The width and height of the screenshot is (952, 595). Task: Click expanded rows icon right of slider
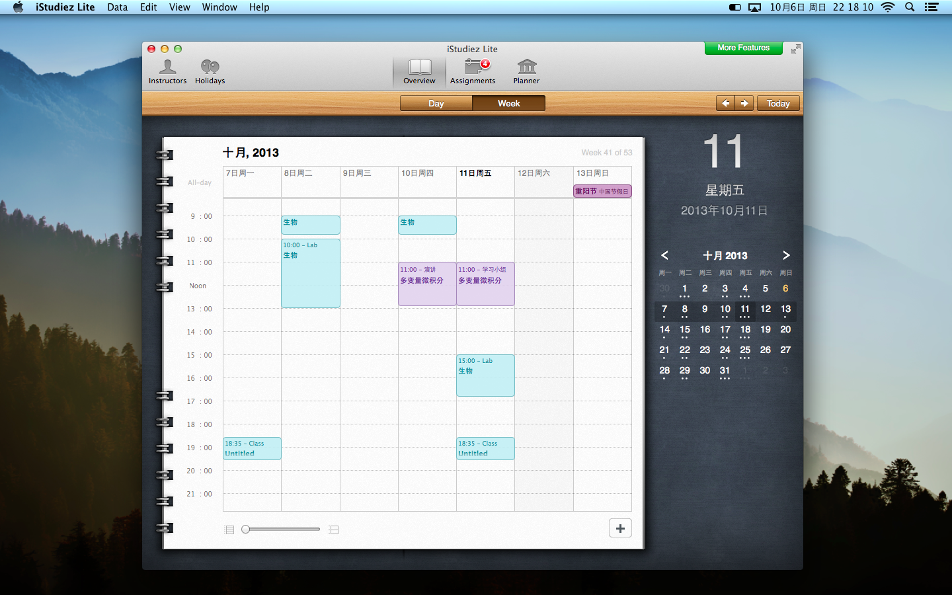pyautogui.click(x=334, y=530)
